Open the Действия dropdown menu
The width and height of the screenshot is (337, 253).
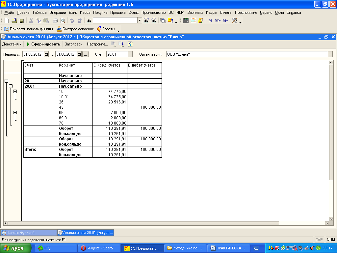[12, 44]
